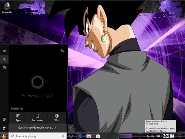Screen dimensions: 185x139
Task: Open the Start menu button
Action: [4, 136]
